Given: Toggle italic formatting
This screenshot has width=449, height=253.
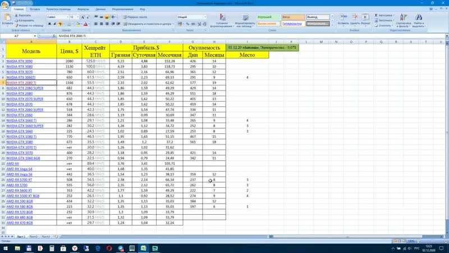Looking at the screenshot, I should [54, 24].
